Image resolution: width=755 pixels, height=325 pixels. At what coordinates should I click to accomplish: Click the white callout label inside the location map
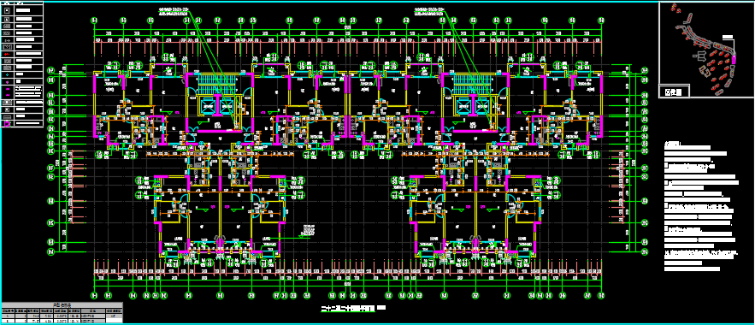coord(728,36)
